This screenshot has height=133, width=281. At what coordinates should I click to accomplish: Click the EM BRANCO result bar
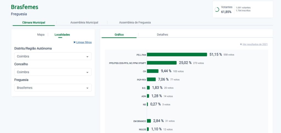coord(149,121)
